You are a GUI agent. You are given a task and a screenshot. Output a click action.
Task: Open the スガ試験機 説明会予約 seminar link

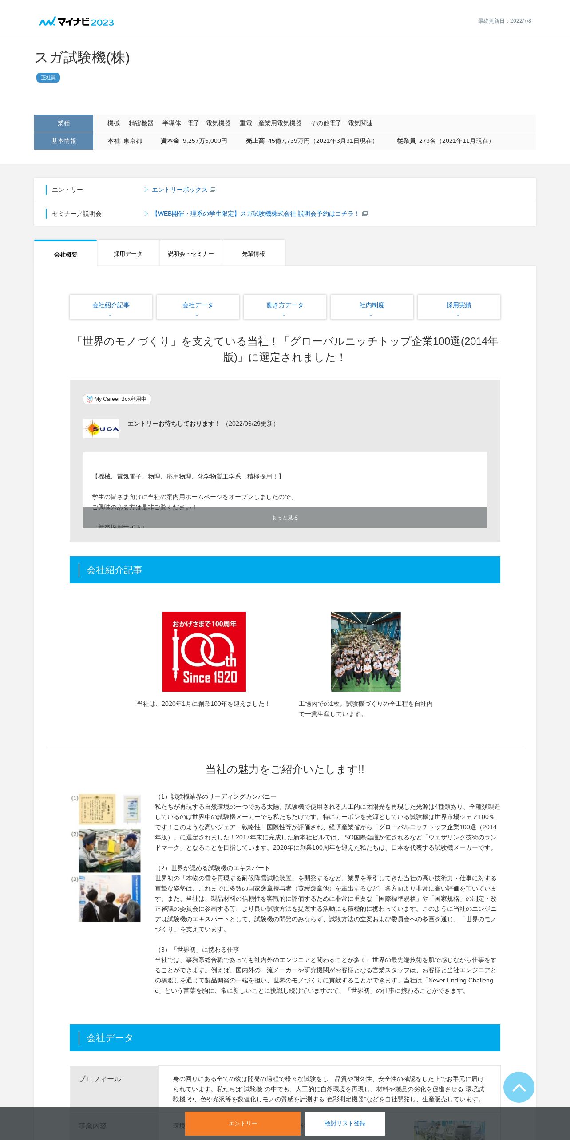(256, 214)
